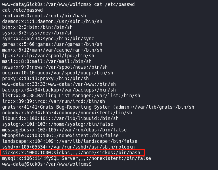Screen dimensions: 218x170
Task: Click the Mailing List Manager line
Action: point(71,96)
